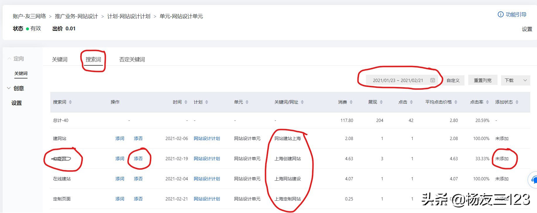537x213 pixels.
Task: Open 网站设计计划 link in 在线建站 row
Action: click(207, 179)
